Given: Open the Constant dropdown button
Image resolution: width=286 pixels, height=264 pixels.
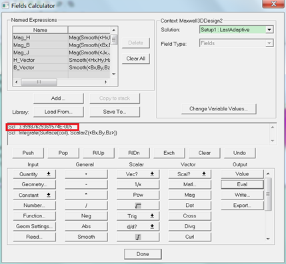Looking at the screenshot, I should coord(35,195).
